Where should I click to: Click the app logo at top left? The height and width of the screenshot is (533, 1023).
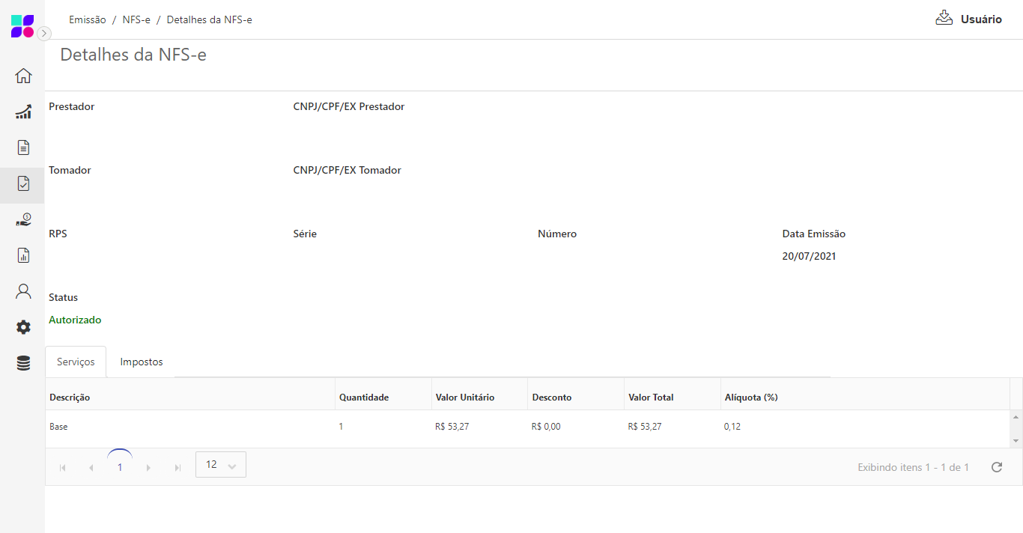click(x=22, y=25)
